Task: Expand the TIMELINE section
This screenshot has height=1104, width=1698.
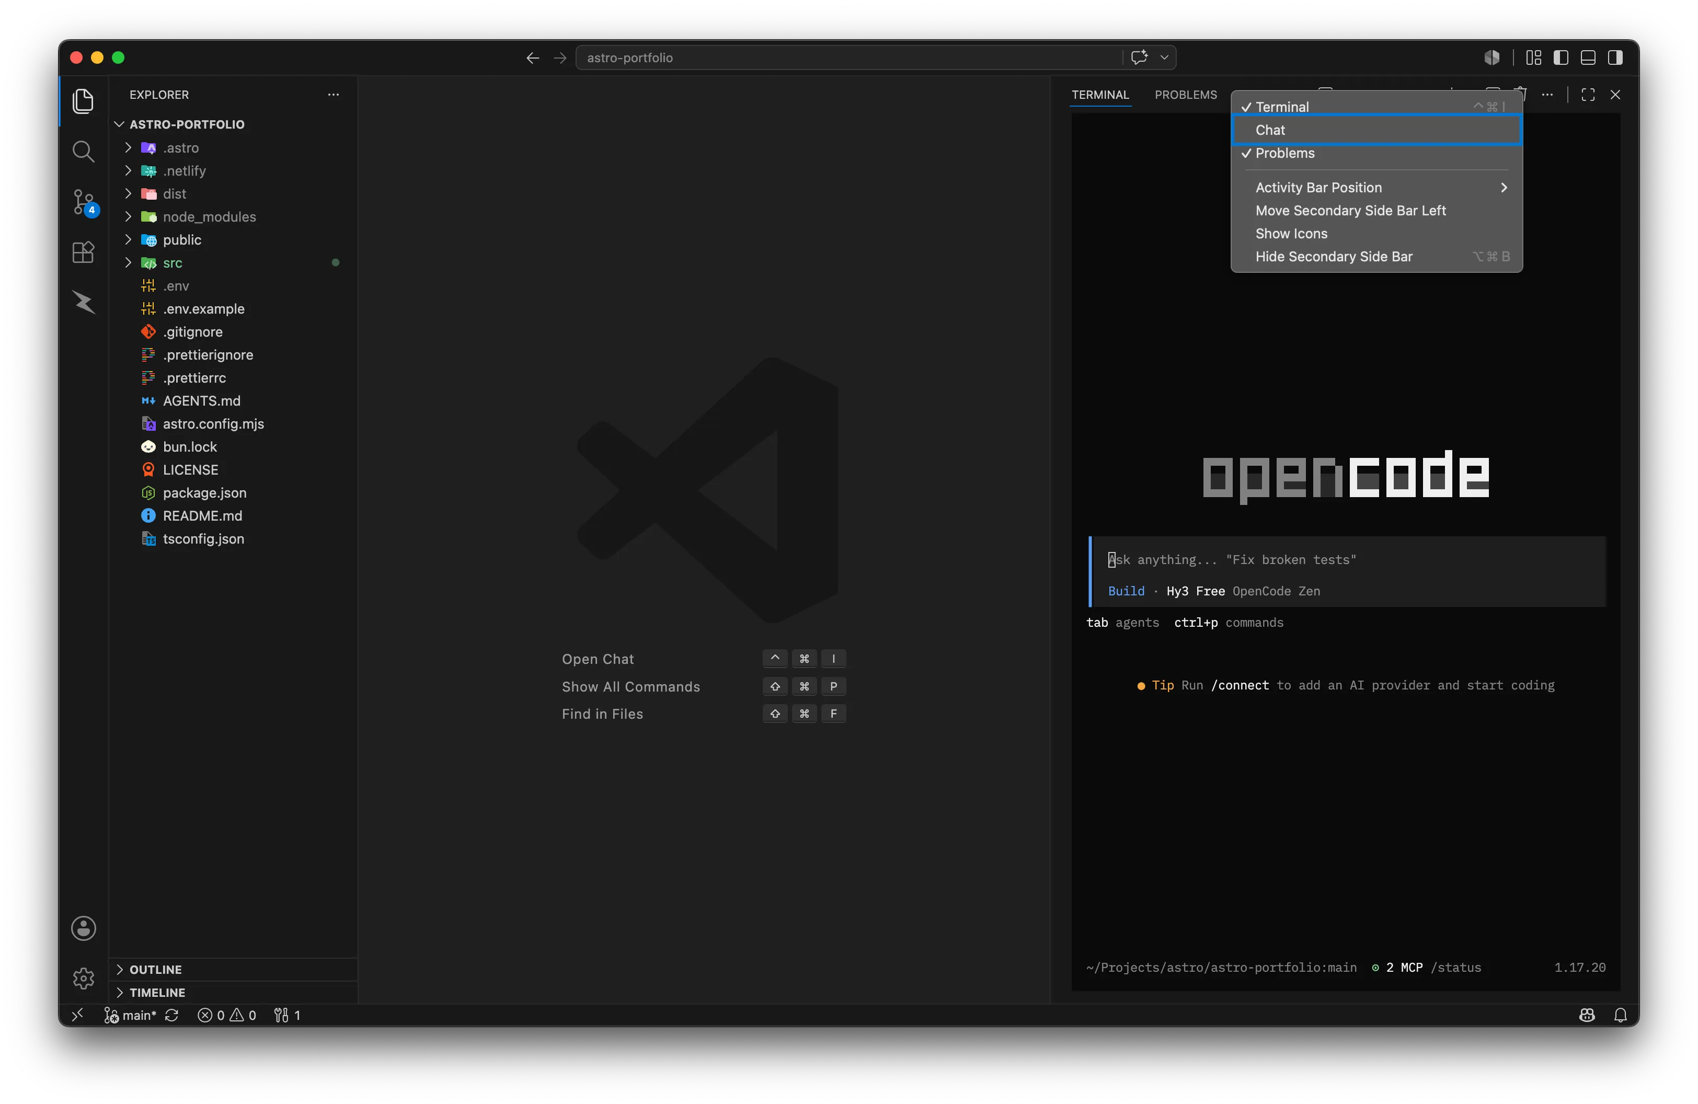Action: [x=233, y=992]
